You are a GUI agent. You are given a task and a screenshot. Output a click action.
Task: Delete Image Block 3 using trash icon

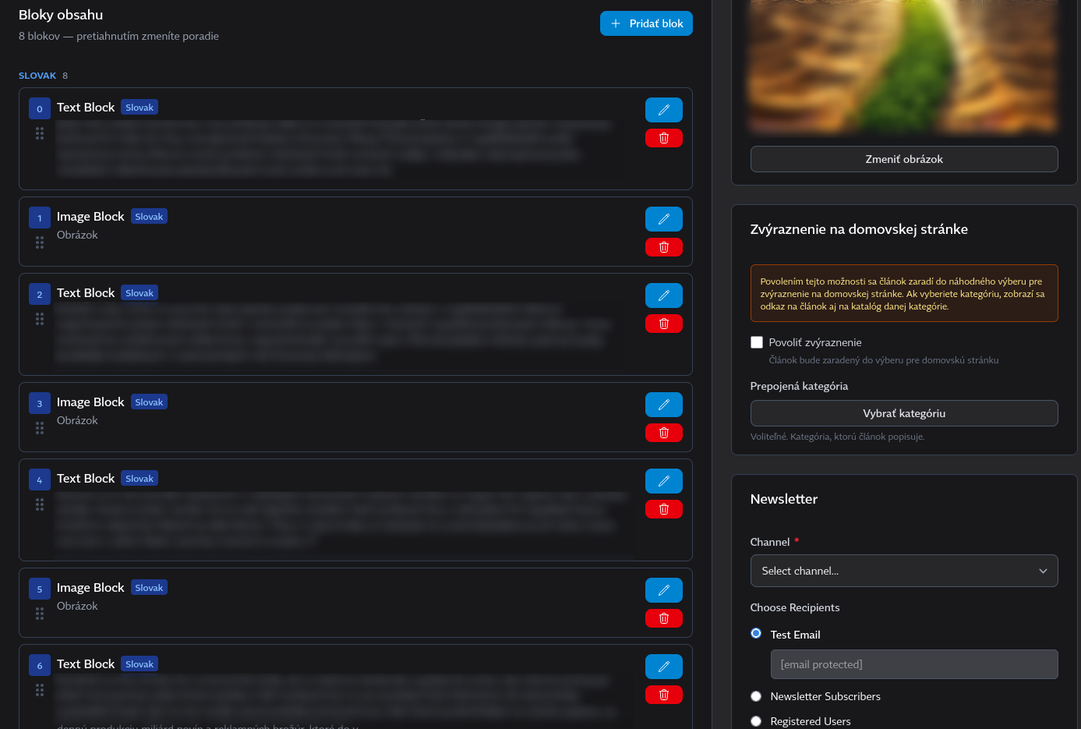coord(663,433)
